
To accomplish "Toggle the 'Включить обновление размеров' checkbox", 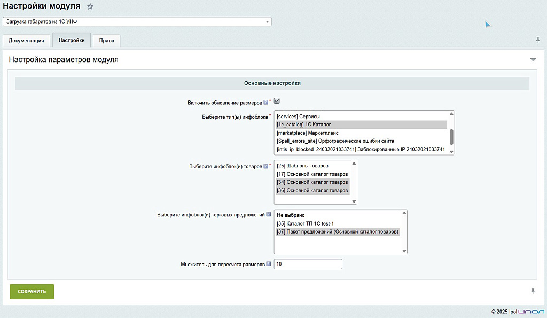I will 277,101.
